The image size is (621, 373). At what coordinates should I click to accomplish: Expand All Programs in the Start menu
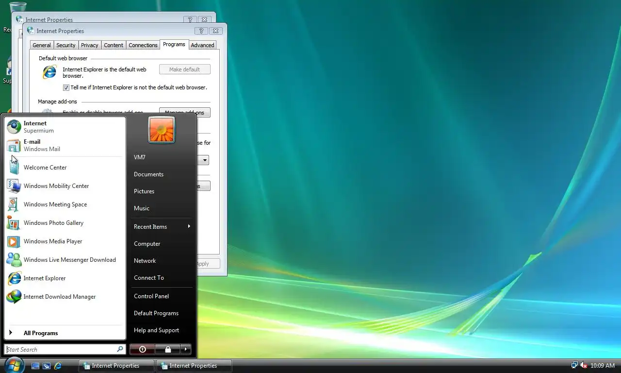[x=65, y=333]
